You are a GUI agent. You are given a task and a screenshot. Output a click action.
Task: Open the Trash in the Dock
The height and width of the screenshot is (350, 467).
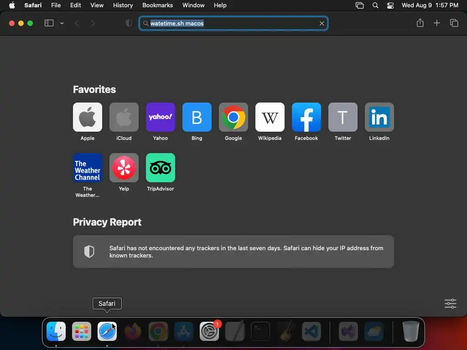coord(411,331)
